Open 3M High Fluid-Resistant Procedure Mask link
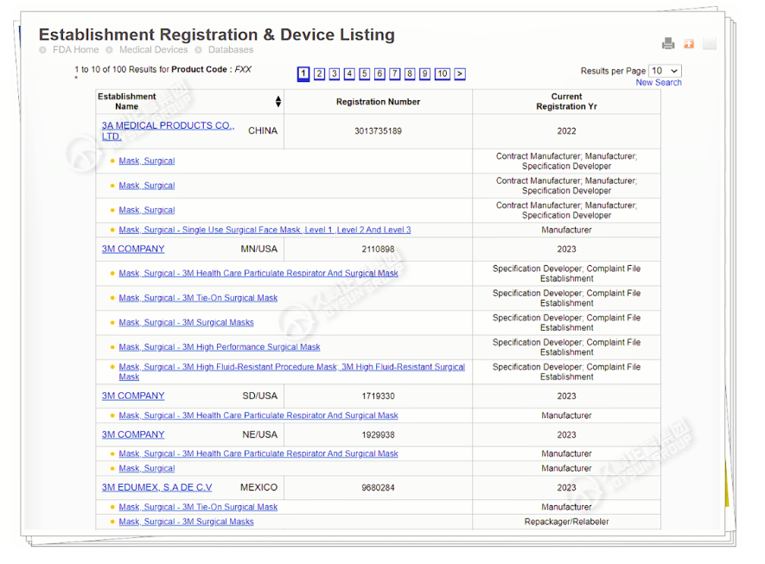 pyautogui.click(x=291, y=371)
